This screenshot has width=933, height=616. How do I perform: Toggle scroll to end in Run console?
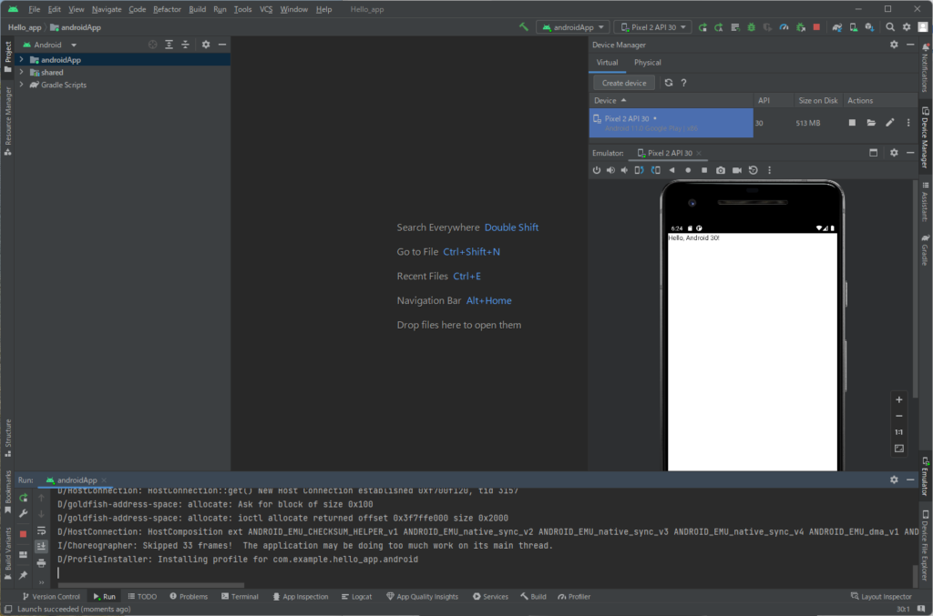[41, 547]
